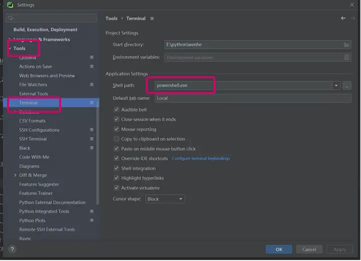Click the help question mark icon

12,249
